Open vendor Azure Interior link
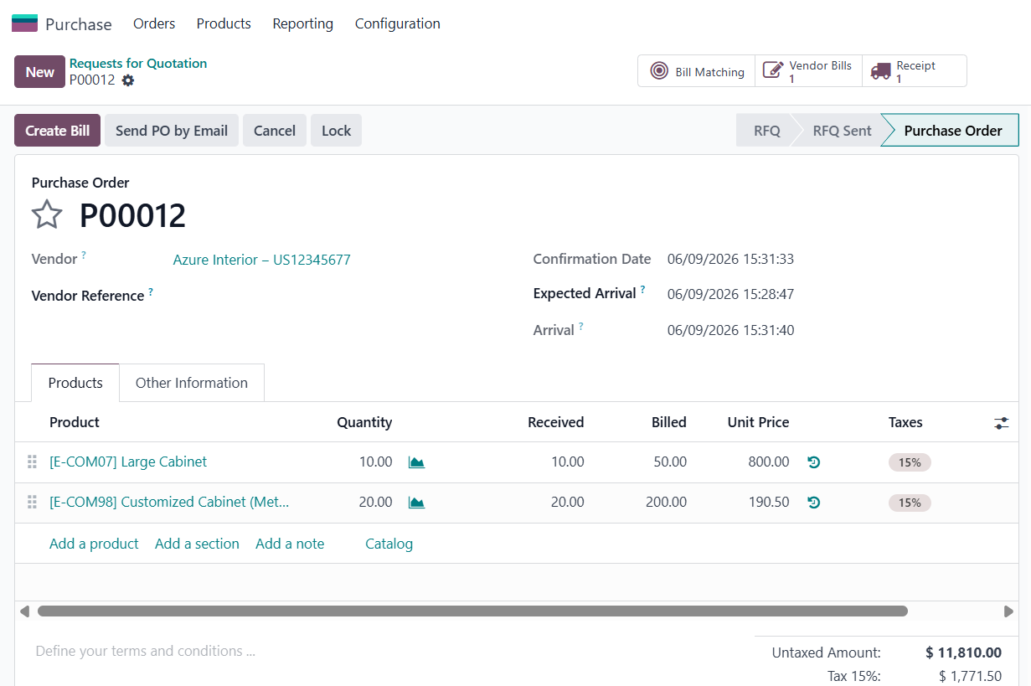Screen dimensions: 1031x686 pyautogui.click(x=262, y=260)
